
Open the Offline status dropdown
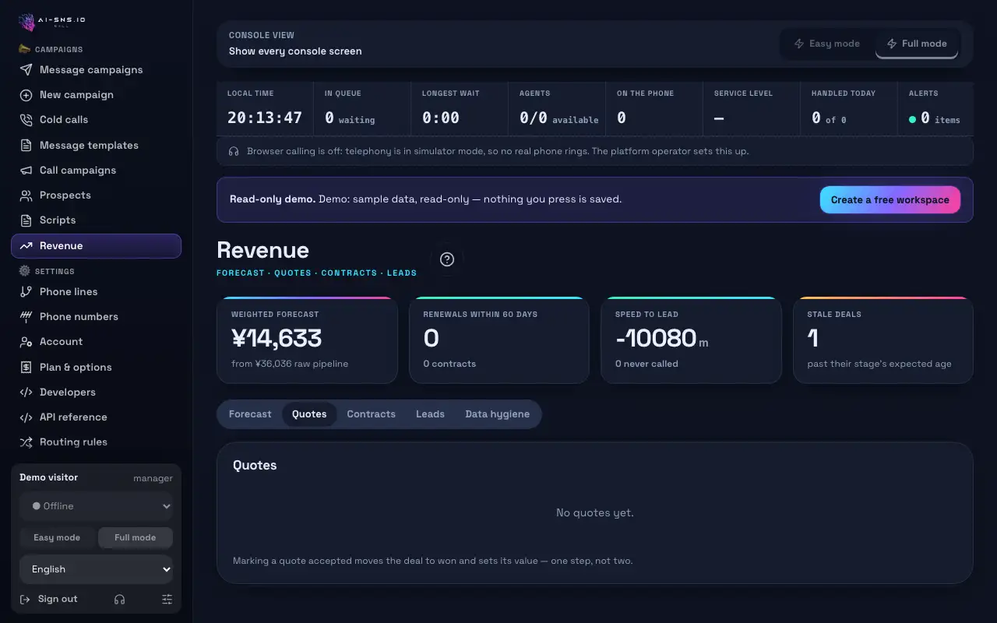coord(96,506)
